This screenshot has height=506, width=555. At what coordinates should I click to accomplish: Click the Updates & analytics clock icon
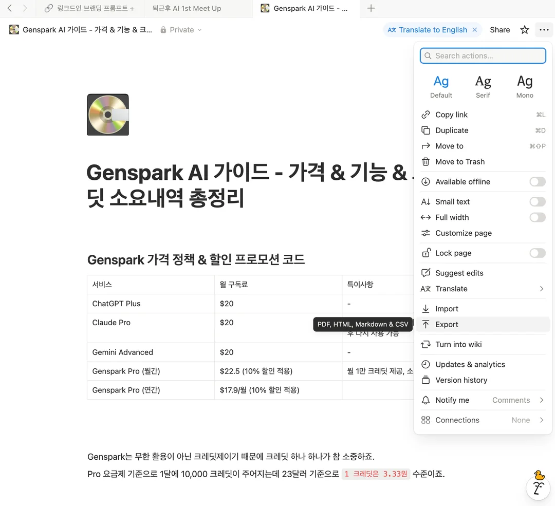(425, 364)
